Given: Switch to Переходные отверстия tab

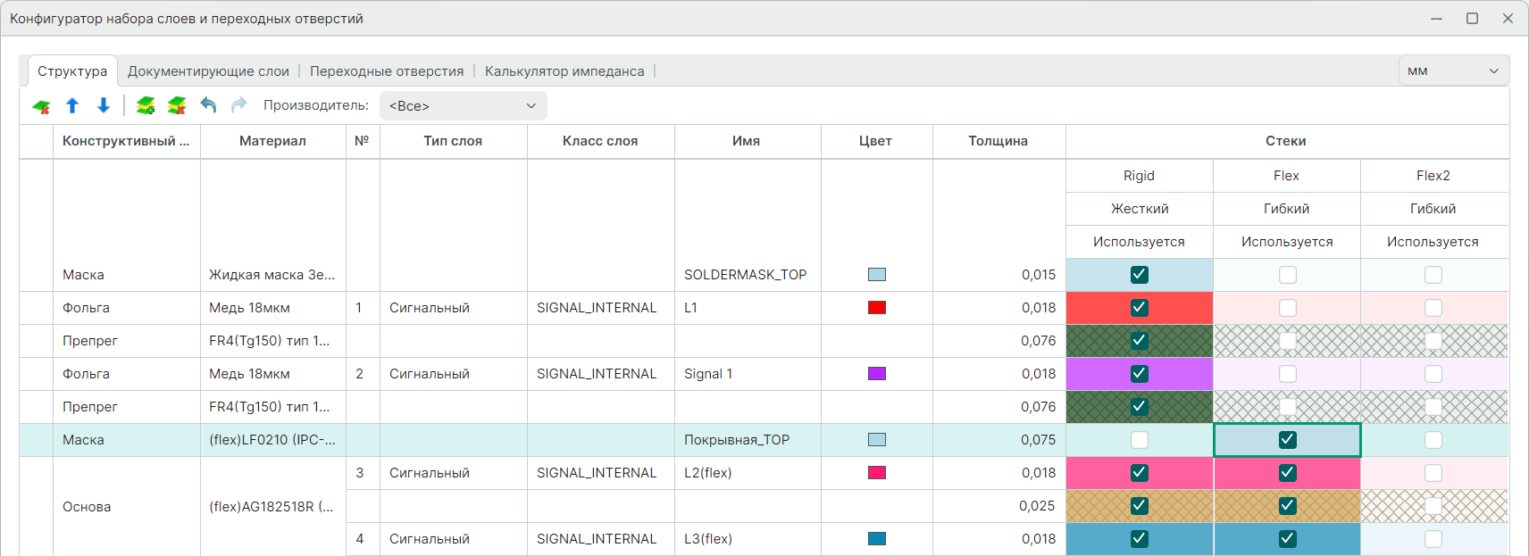Looking at the screenshot, I should (387, 71).
